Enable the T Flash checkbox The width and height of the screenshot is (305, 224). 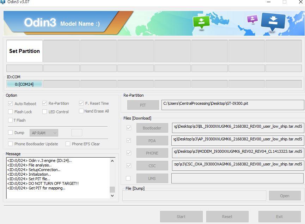[x=10, y=120]
